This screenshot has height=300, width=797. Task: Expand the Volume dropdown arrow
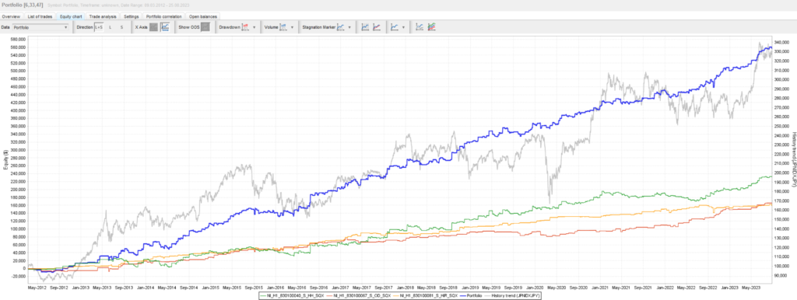click(x=293, y=27)
